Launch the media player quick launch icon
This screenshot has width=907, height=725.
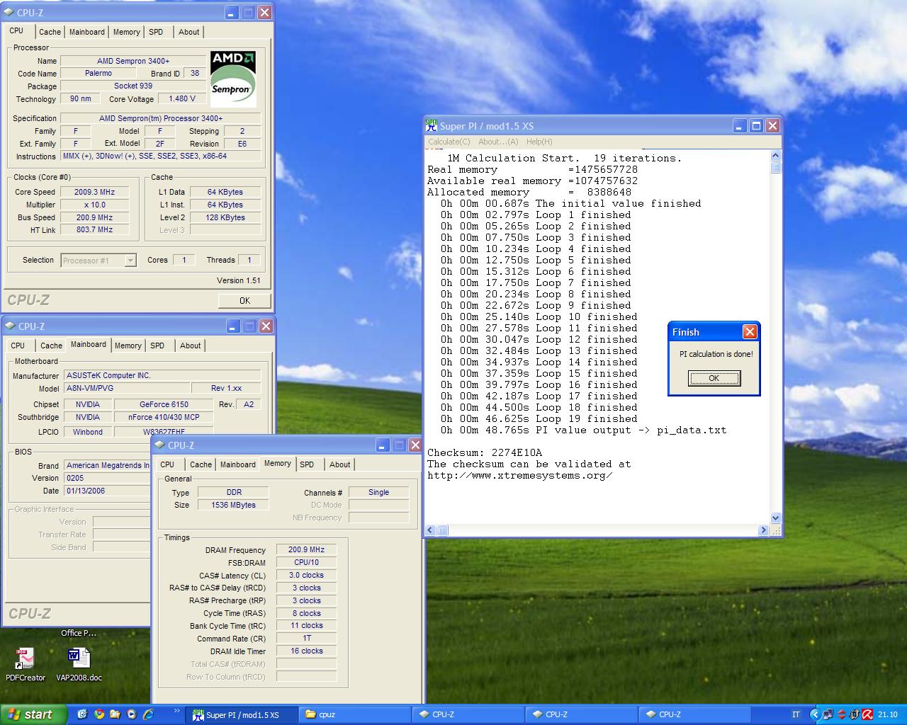coord(132,714)
